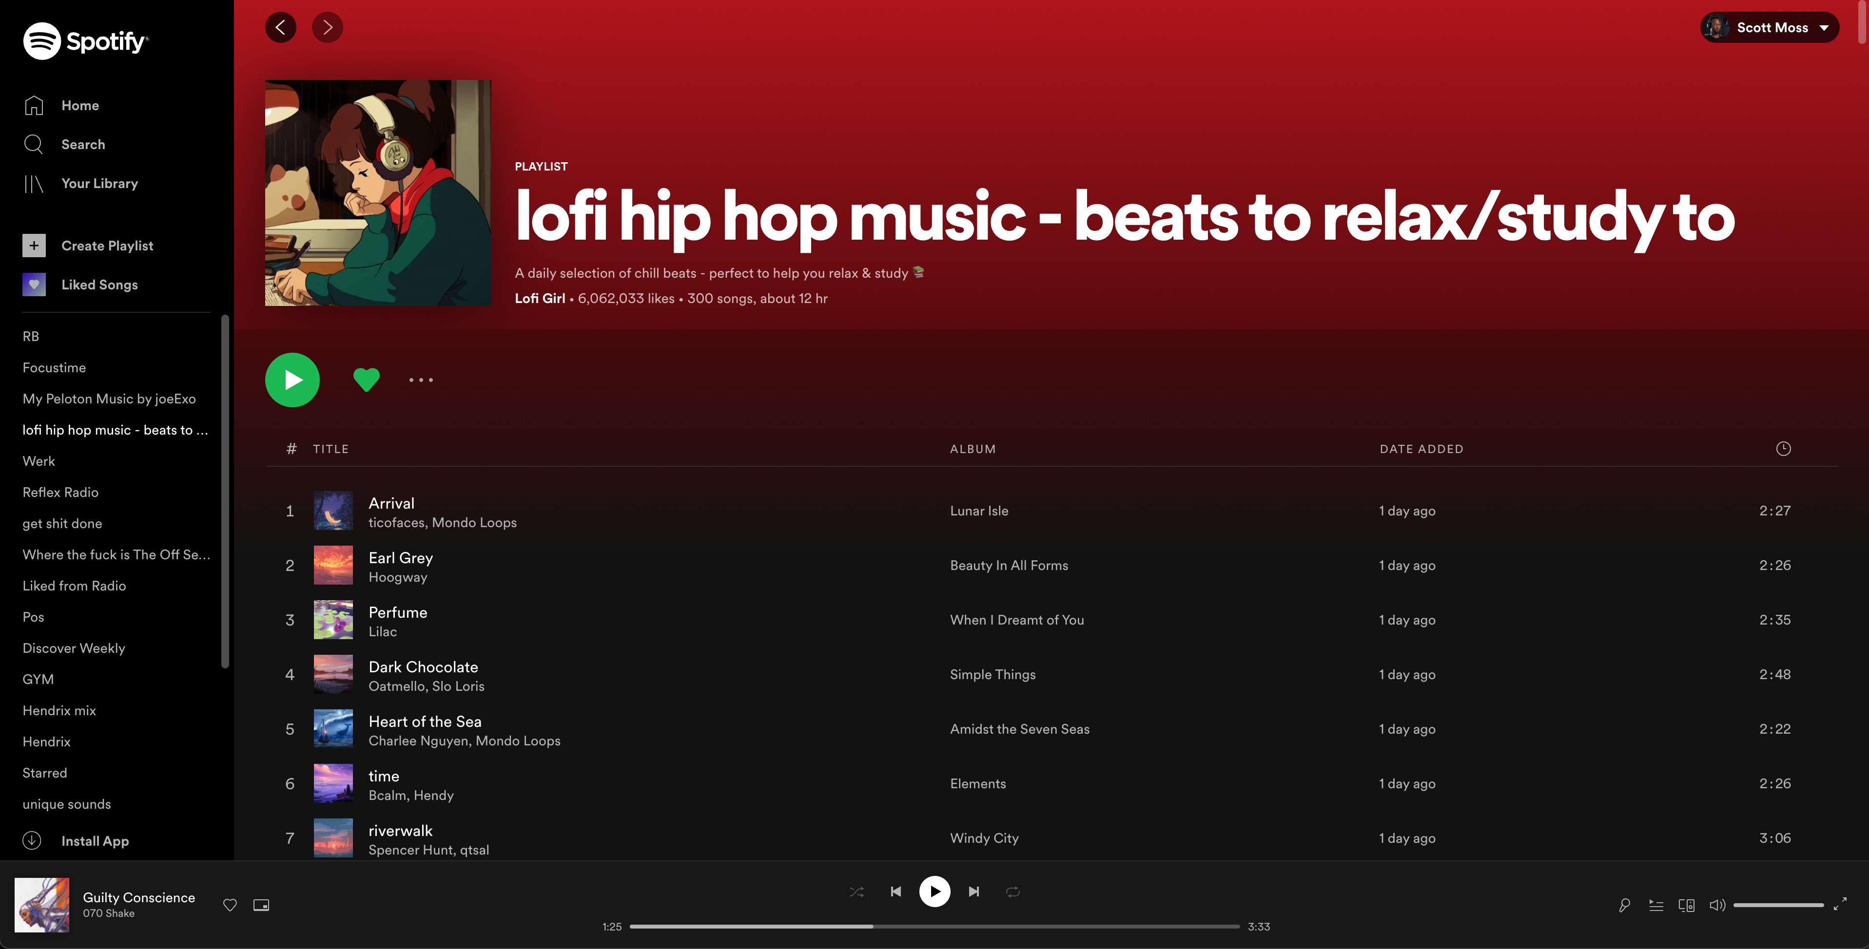Select the Discover Weekly playlist
The height and width of the screenshot is (949, 1869).
coord(74,647)
